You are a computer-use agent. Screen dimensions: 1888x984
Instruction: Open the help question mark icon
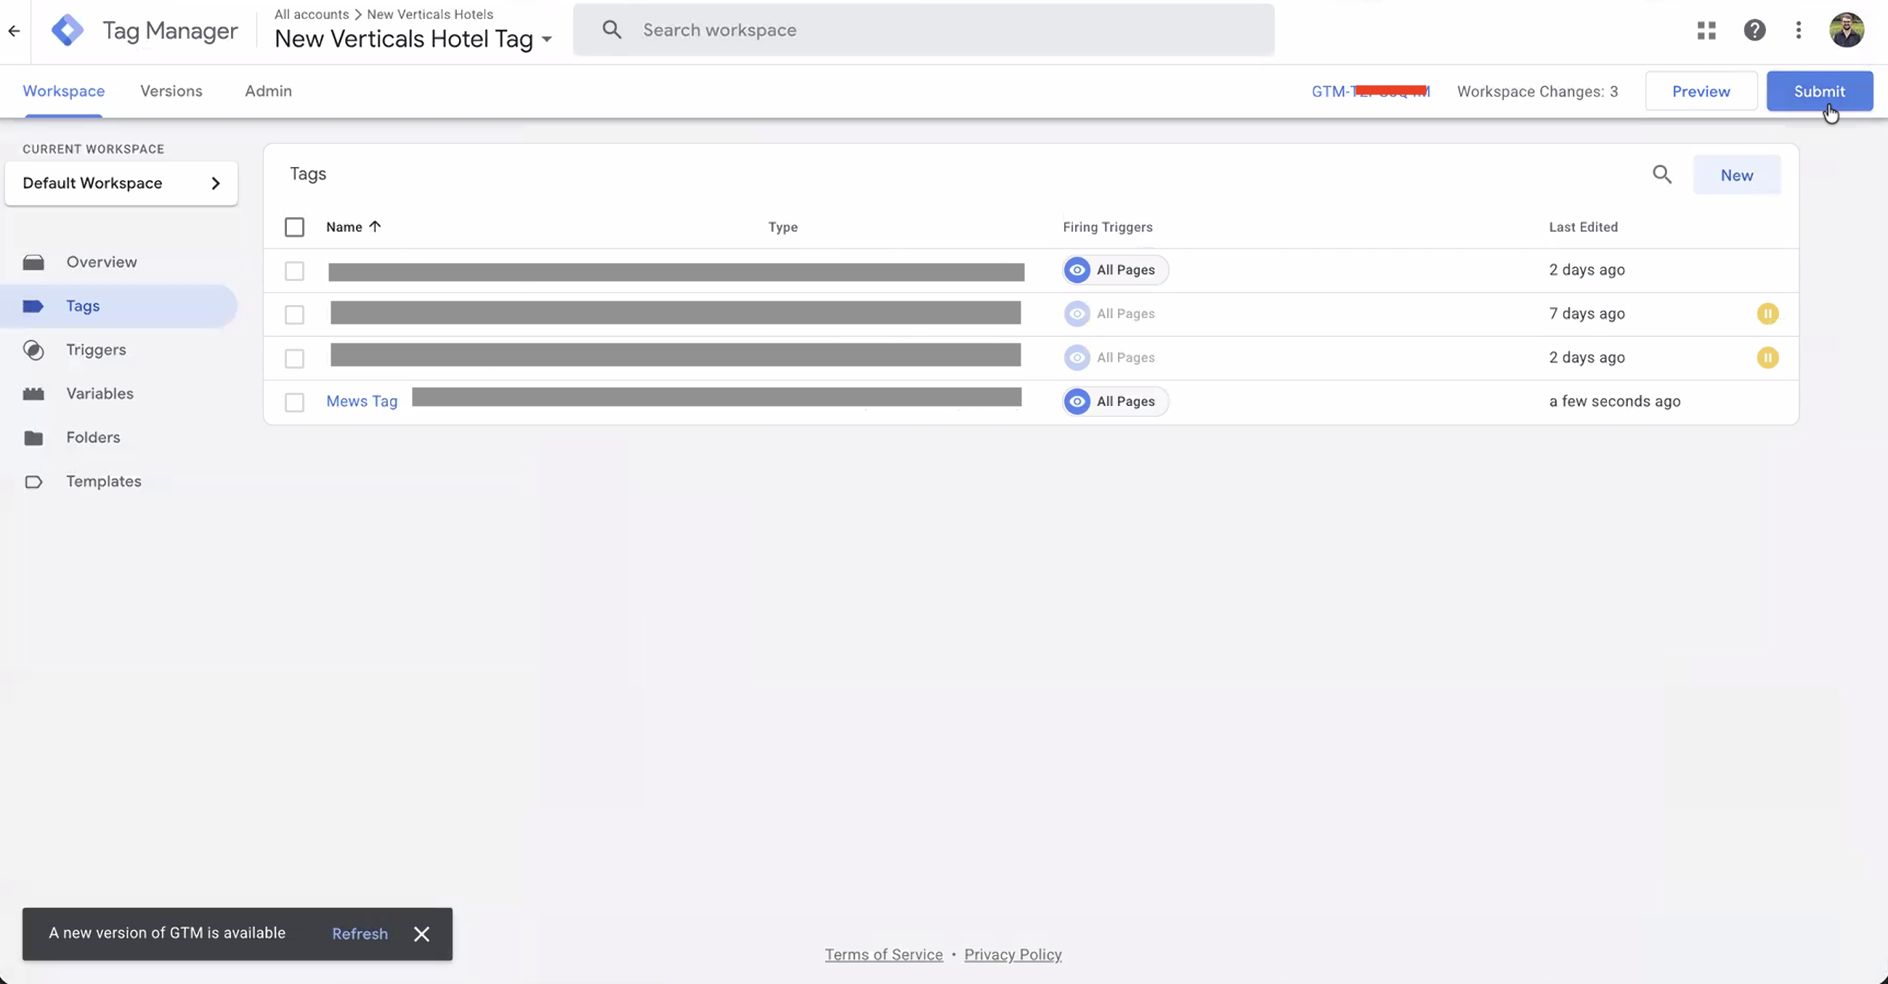click(1754, 30)
